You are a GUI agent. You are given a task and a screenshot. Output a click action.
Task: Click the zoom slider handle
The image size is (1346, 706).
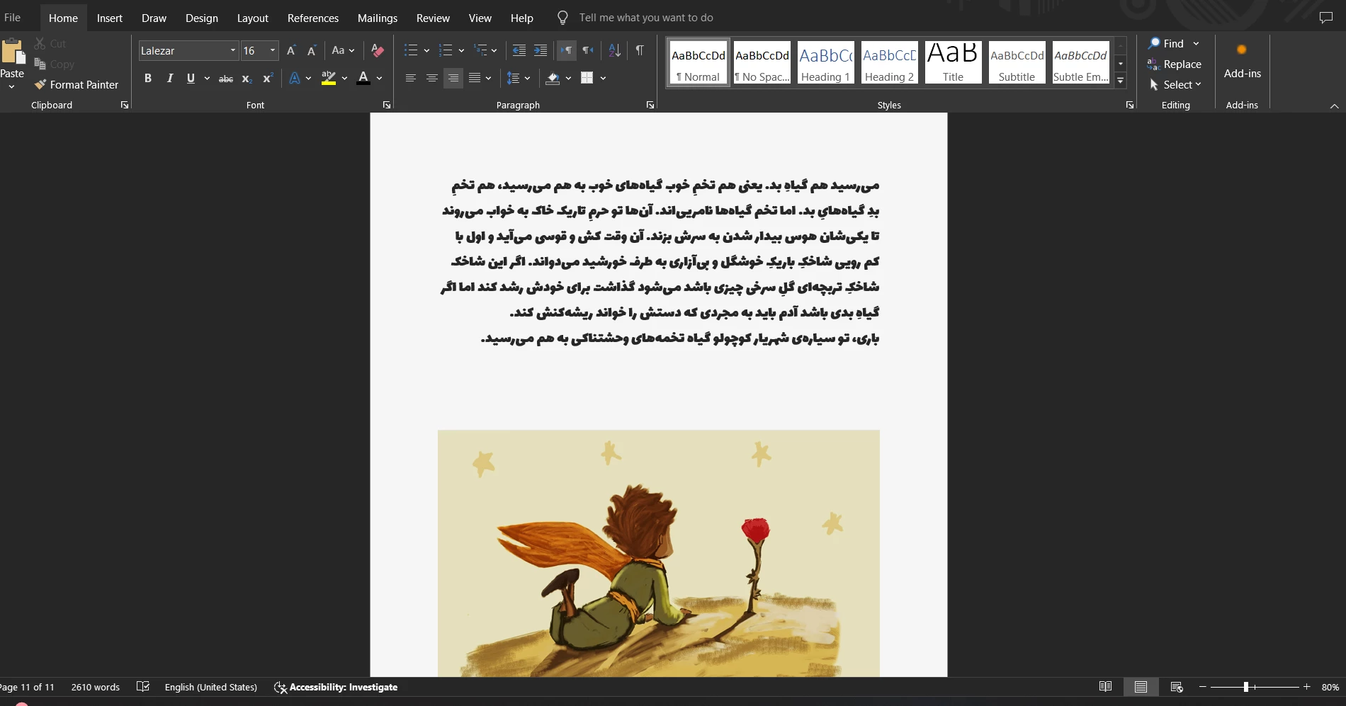1245,687
